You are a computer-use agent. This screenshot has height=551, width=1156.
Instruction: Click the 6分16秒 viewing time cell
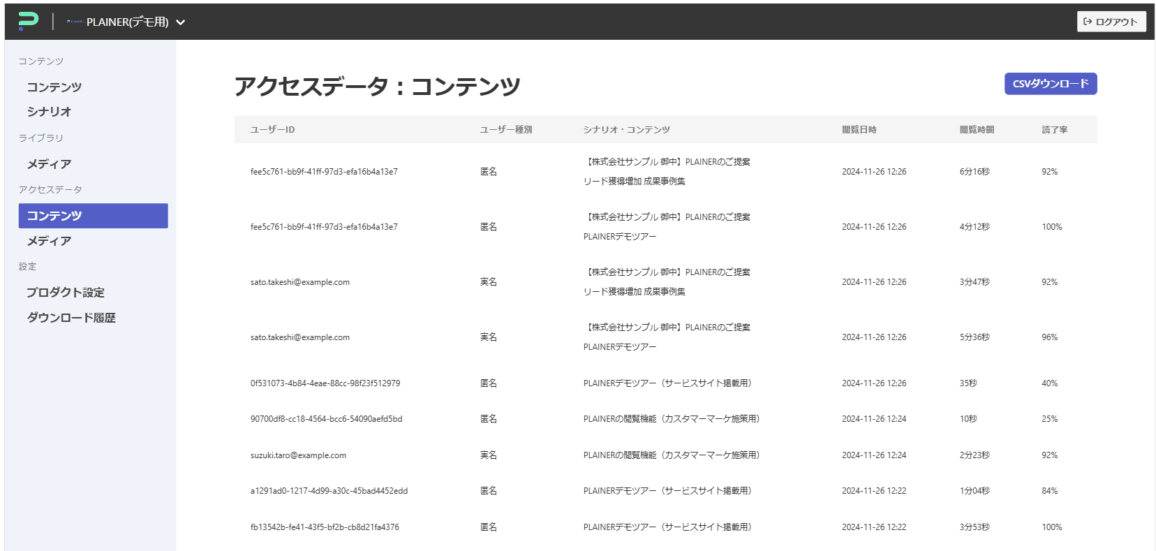click(975, 172)
